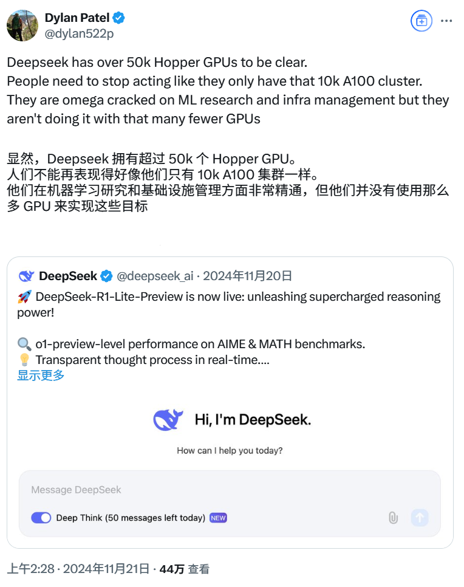Expand the quoted tweet with 显示更多
Viewport: 464px width, 587px height.
click(41, 375)
